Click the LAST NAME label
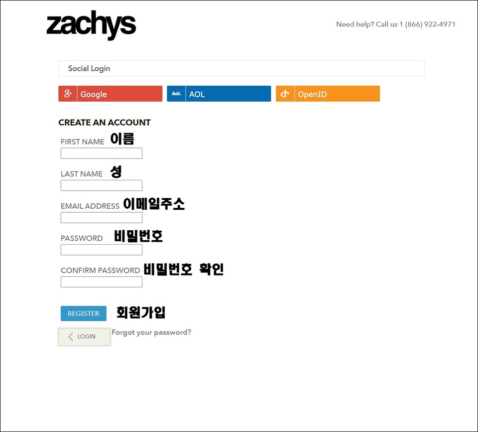478x432 pixels. pyautogui.click(x=81, y=174)
